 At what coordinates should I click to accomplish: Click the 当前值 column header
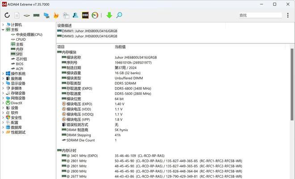[120, 47]
